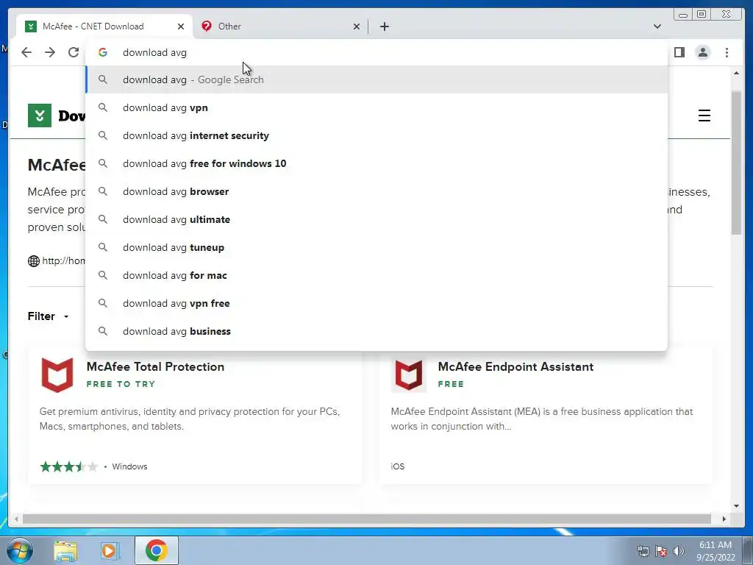The image size is (753, 565).
Task: Open the Windows Start button
Action: click(20, 550)
